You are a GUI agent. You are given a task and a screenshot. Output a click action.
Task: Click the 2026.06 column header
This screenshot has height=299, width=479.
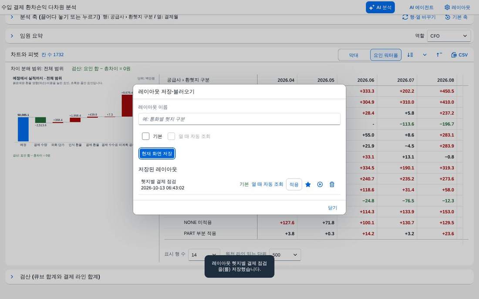(366, 80)
